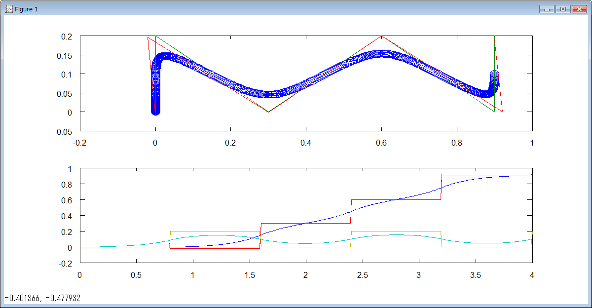Click the Figure 1 window icon

coord(8,8)
